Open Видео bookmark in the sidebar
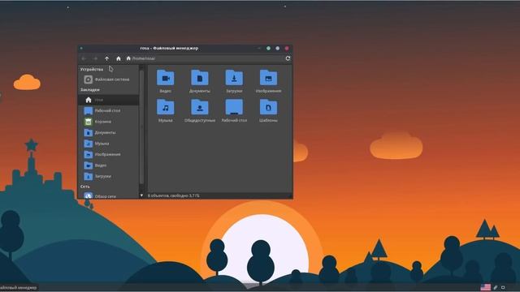The width and height of the screenshot is (520, 292). coord(108,165)
